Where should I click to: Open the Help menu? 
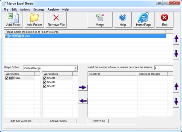click(66, 9)
